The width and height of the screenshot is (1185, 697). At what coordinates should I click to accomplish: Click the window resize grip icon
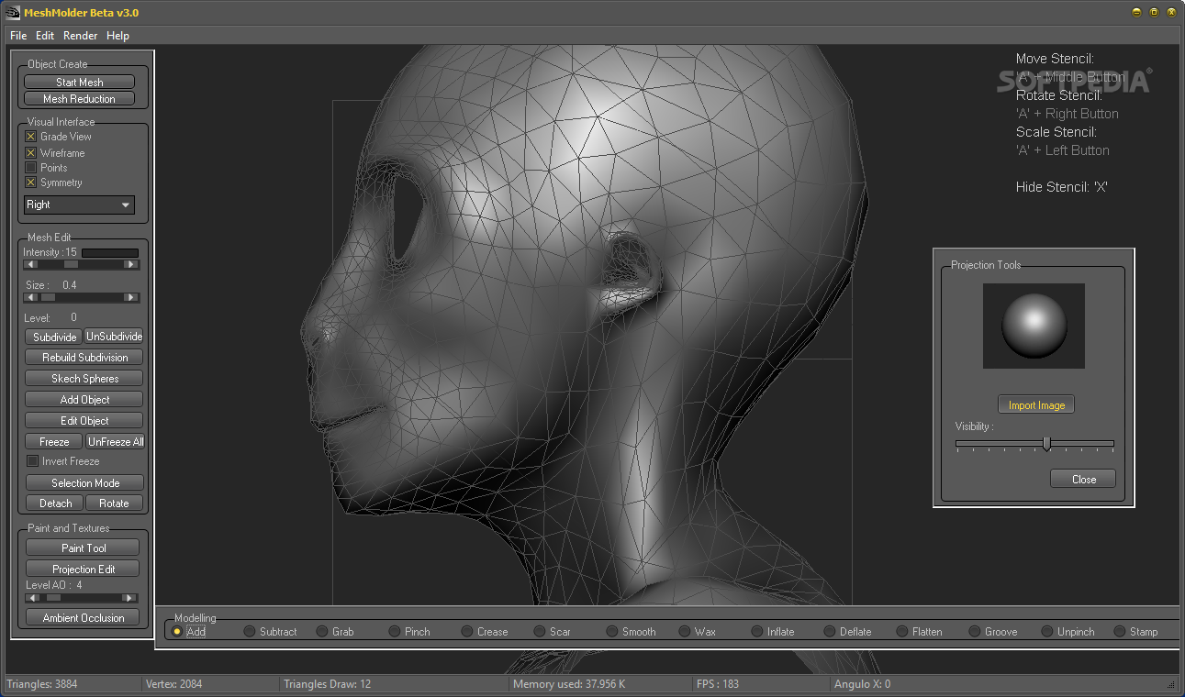1170,683
